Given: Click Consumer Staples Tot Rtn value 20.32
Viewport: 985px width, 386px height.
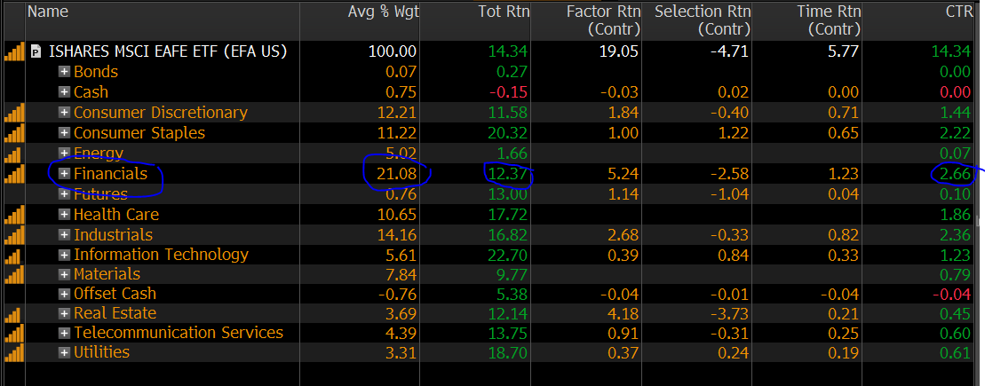Looking at the screenshot, I should click(x=507, y=133).
